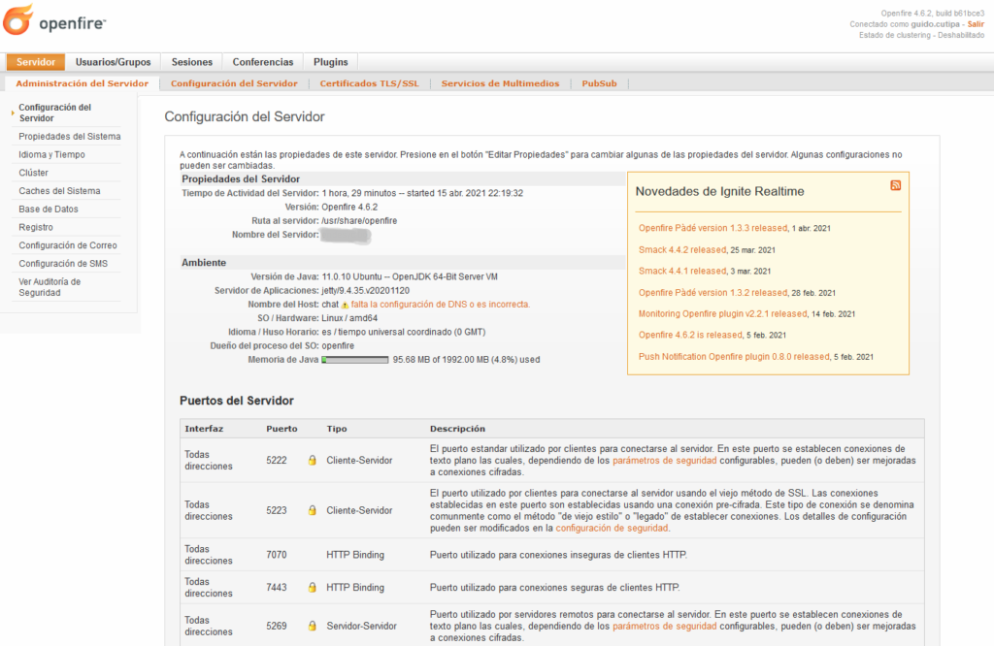994x646 pixels.
Task: Click the jetty/9.4.35.v20201120 value
Action: tap(365, 291)
